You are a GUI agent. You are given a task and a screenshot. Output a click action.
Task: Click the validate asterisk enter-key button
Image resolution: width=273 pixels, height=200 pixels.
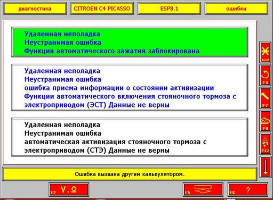click(266, 53)
